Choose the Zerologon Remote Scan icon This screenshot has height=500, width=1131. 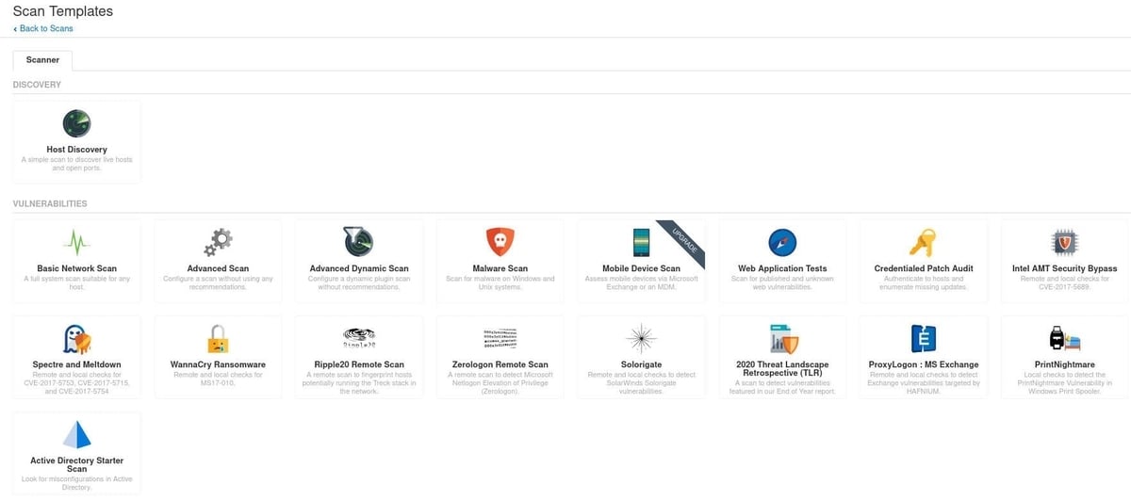point(500,337)
